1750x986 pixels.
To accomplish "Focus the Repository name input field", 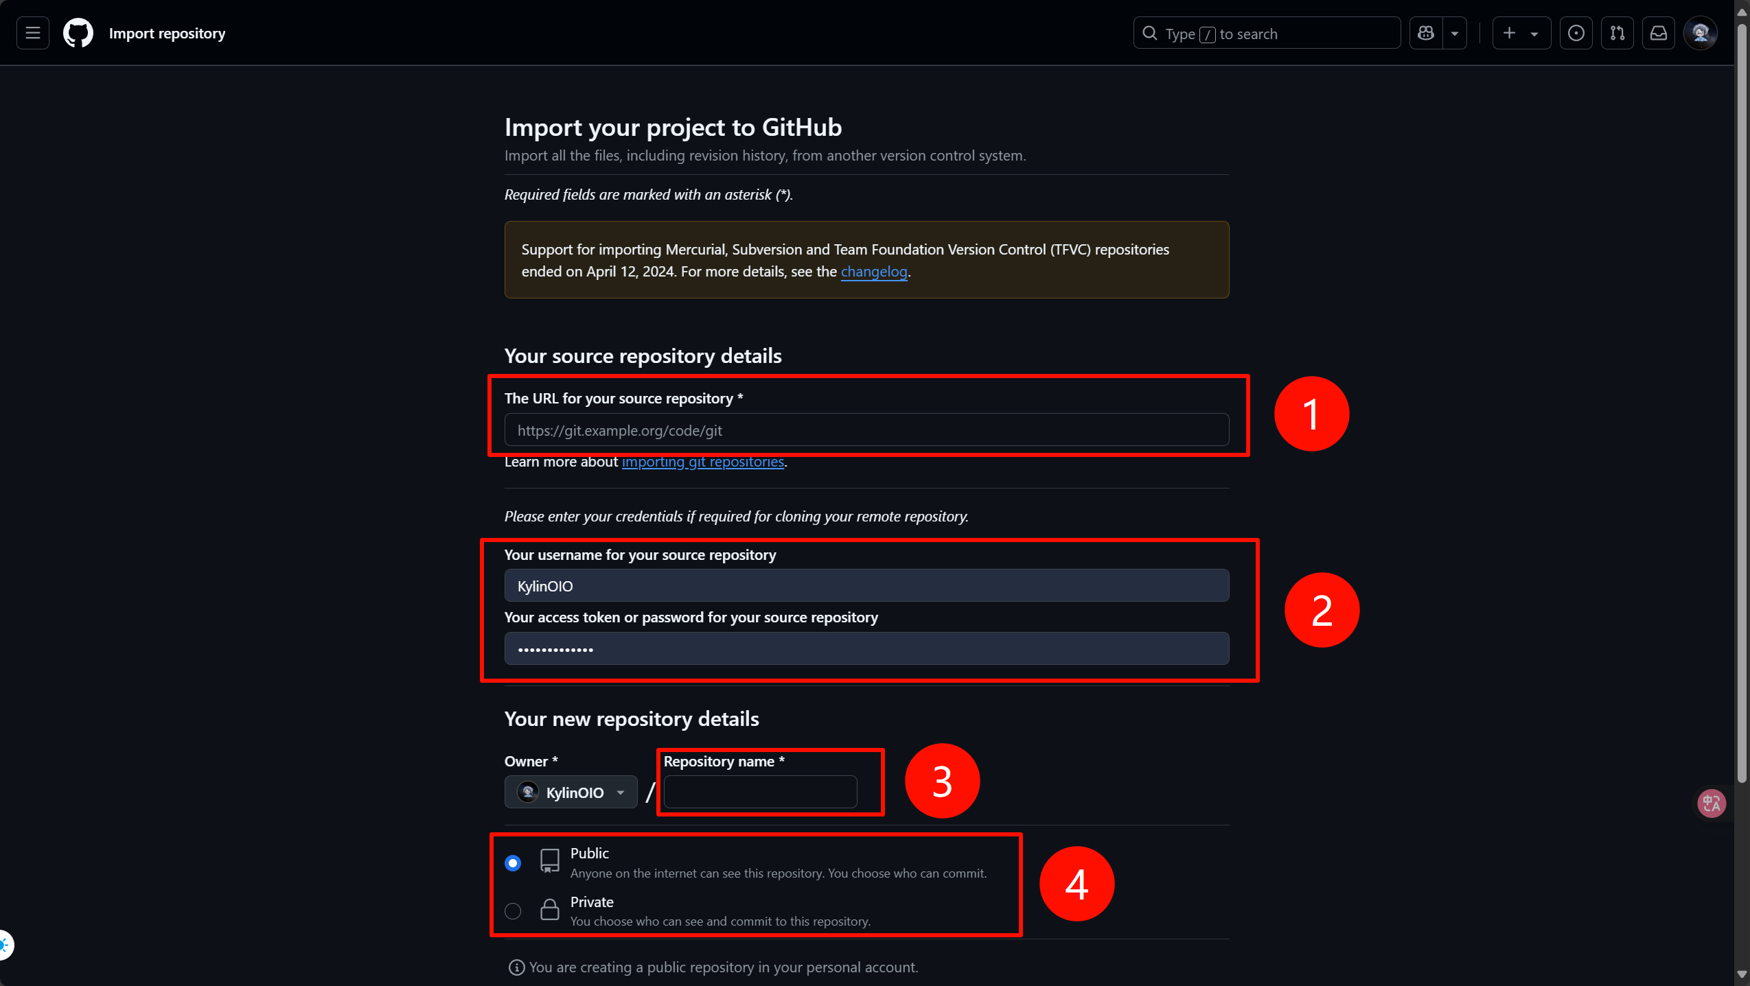I will (760, 793).
